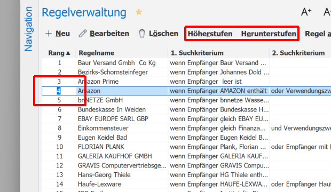Click criterion 'wenn Empfänger AMAZON enthält'
Image resolution: width=331 pixels, height=192 pixels.
(x=218, y=91)
